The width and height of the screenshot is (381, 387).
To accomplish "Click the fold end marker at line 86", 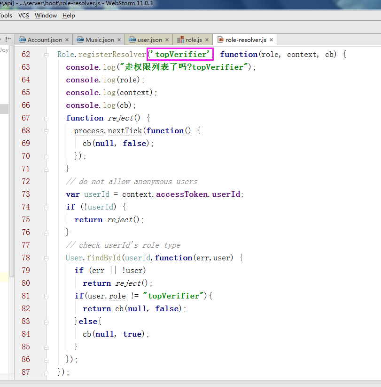I will [47, 360].
